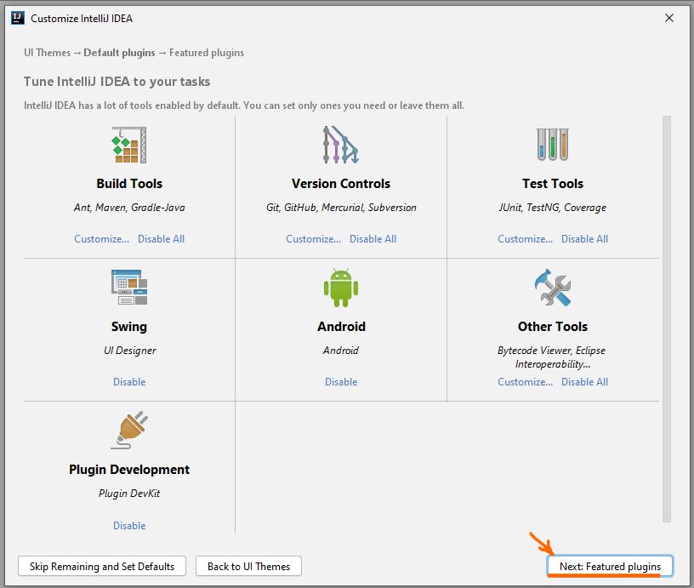
Task: Disable all Version Controls plugins
Action: click(373, 239)
